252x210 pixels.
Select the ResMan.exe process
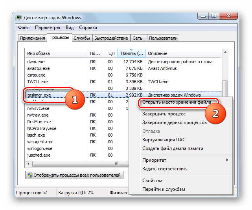coord(39,122)
